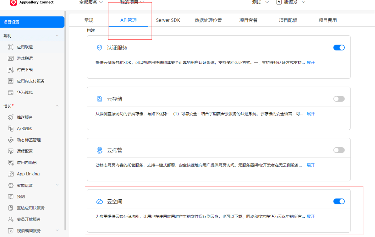
Task: Click the 构建 section heading text
Action: [91, 30]
